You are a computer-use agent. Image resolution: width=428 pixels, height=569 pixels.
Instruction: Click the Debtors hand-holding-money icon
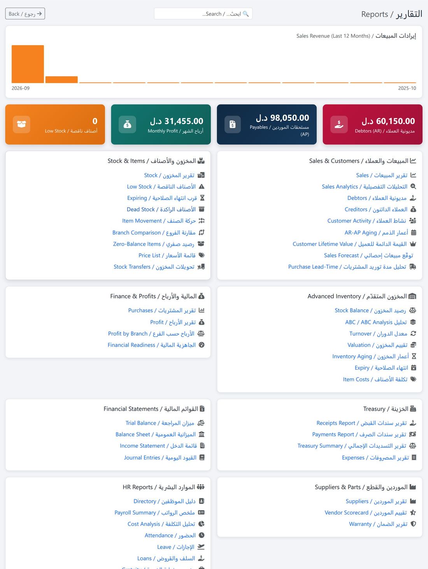(339, 124)
